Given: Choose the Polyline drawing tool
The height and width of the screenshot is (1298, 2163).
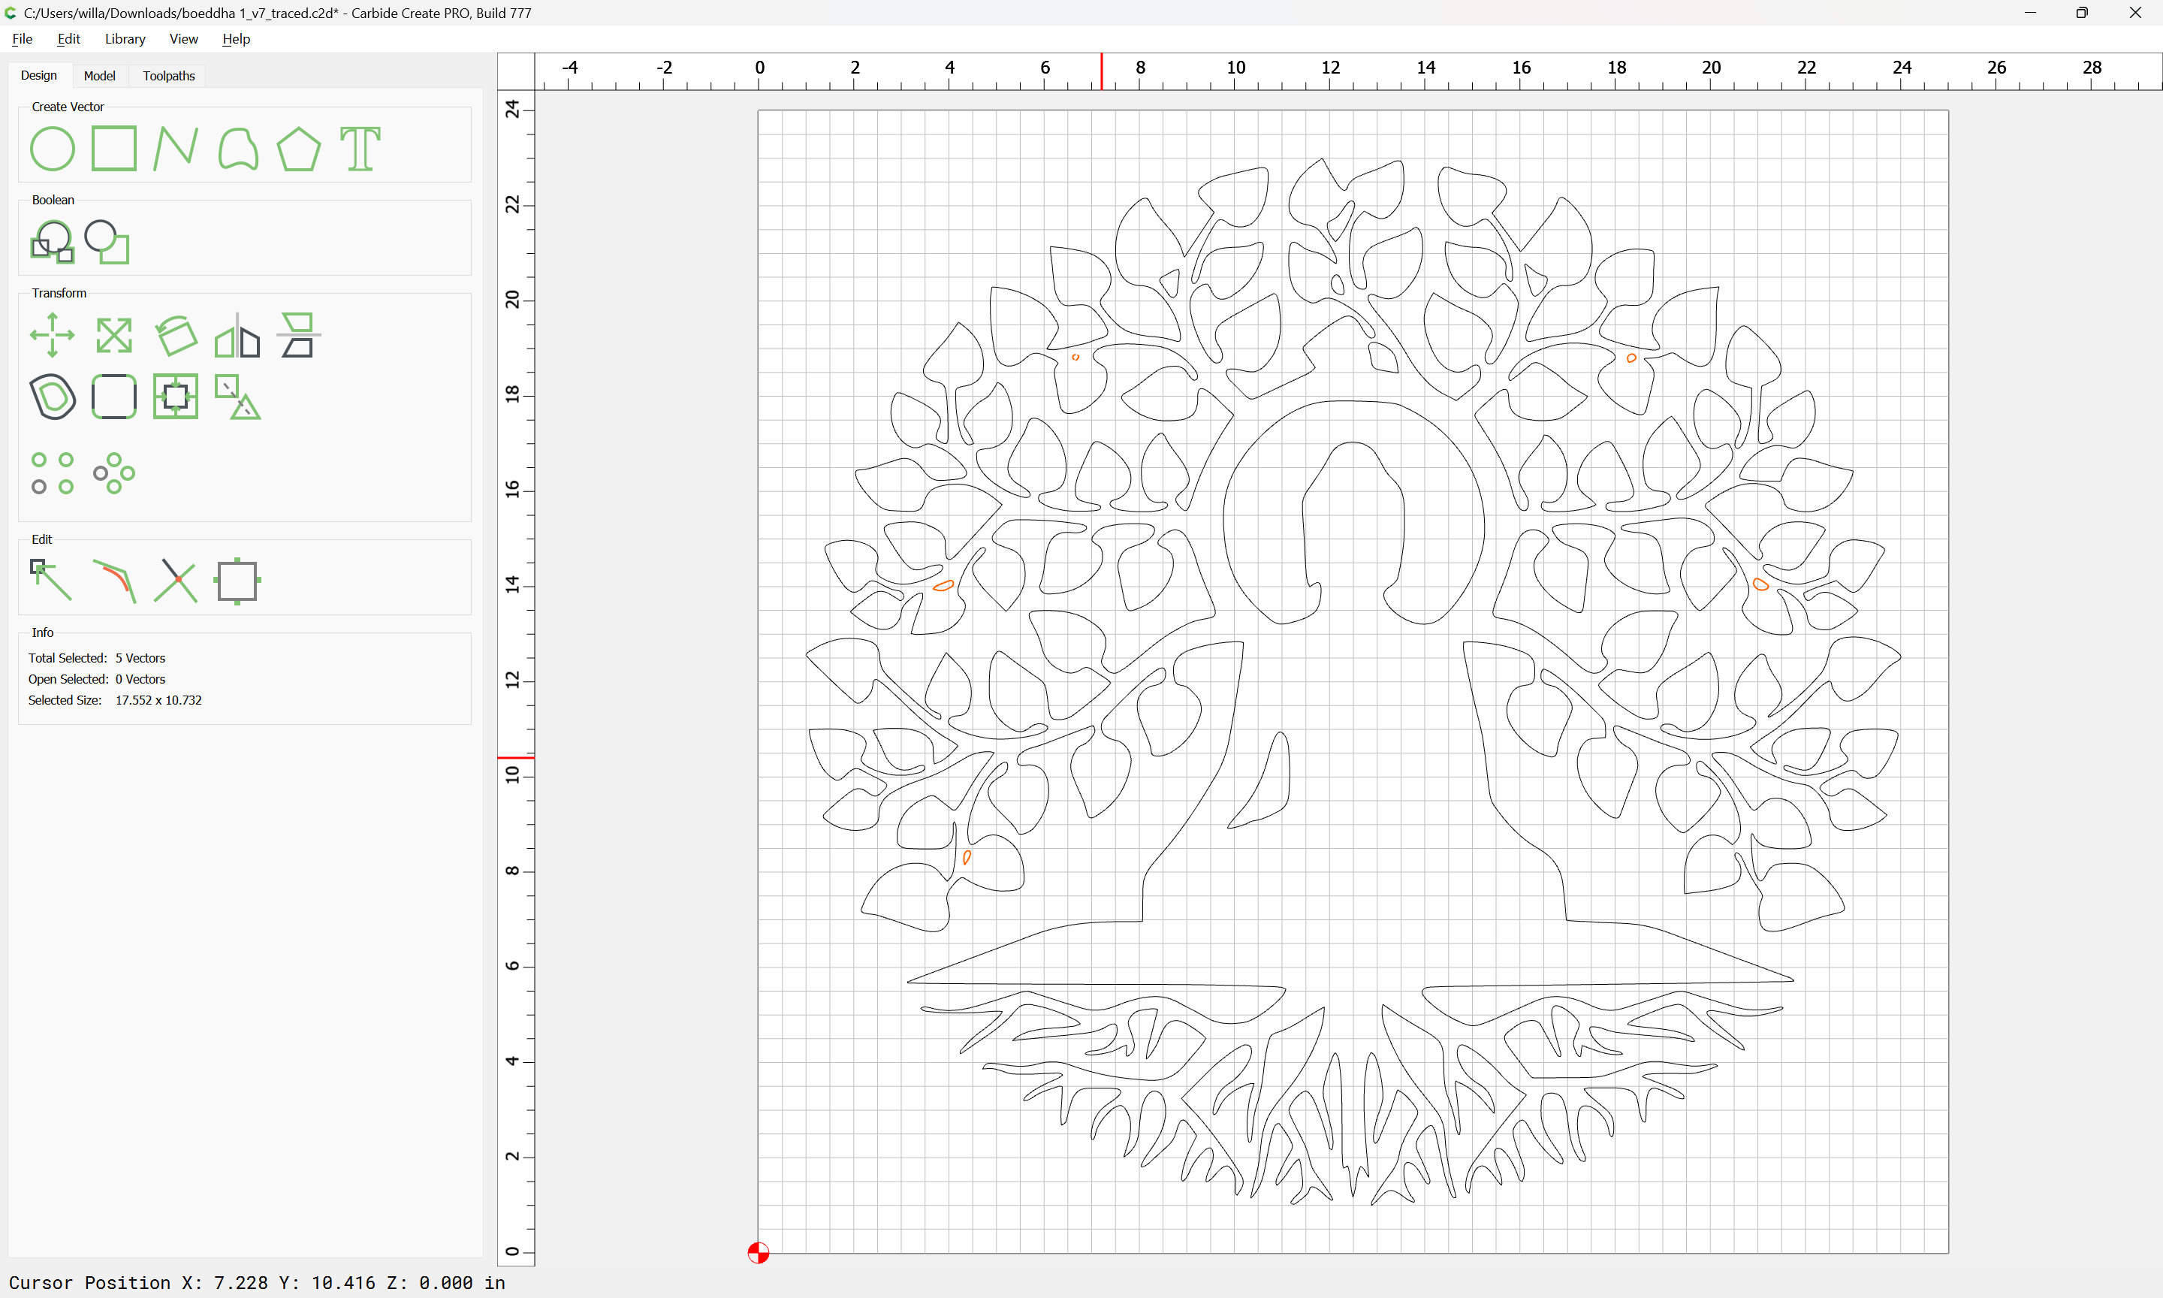Looking at the screenshot, I should click(x=176, y=149).
